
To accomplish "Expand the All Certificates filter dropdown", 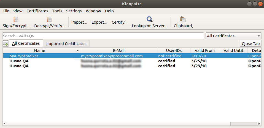I will click(233, 36).
